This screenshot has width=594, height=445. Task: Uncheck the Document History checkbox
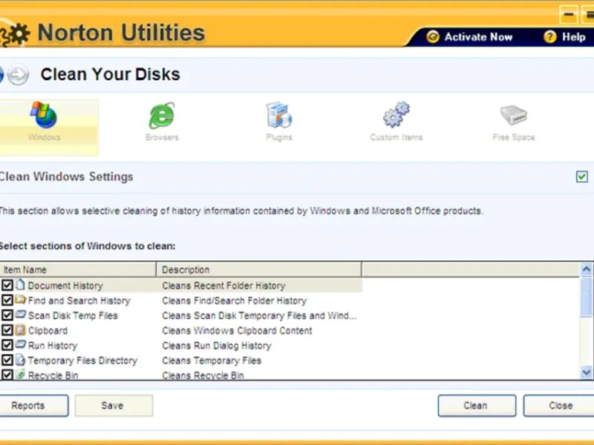(x=7, y=285)
